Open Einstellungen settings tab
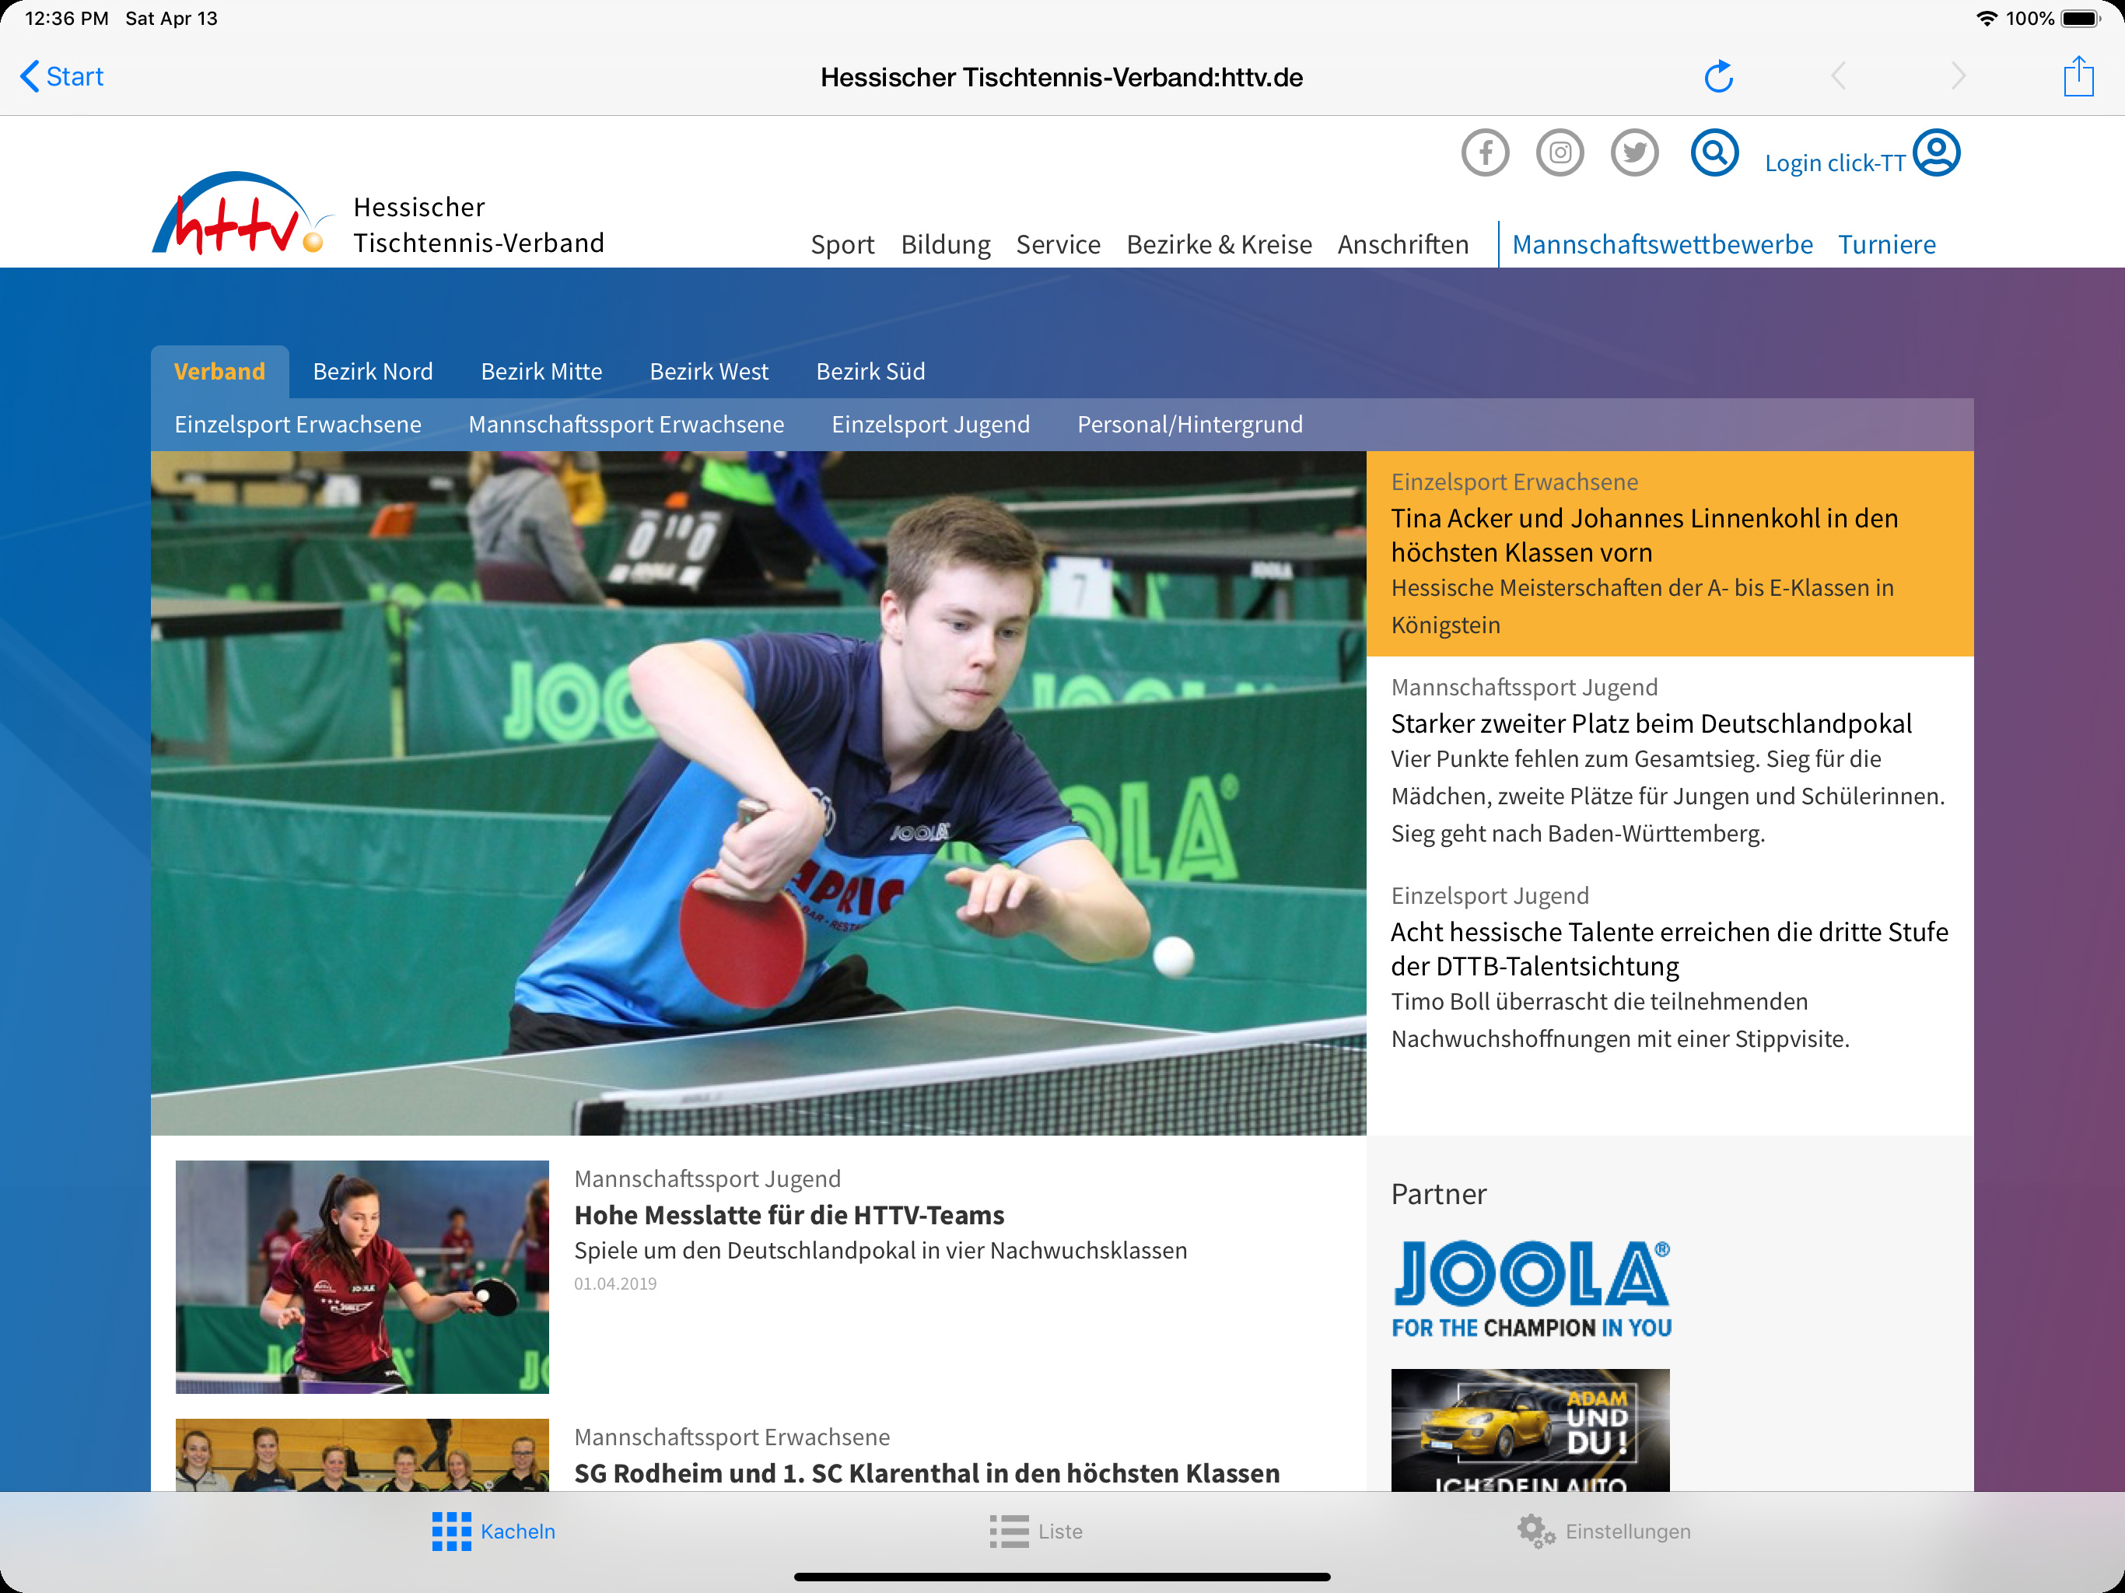 [1603, 1532]
